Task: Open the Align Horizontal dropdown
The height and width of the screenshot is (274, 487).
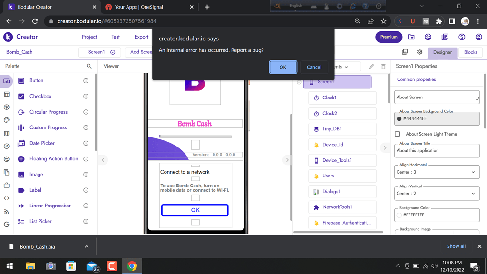Action: tap(437, 172)
